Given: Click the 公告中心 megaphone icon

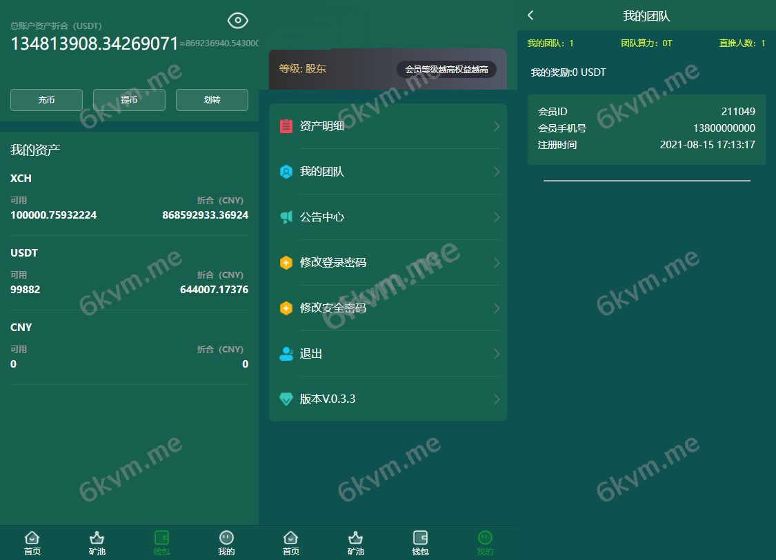Looking at the screenshot, I should pyautogui.click(x=286, y=217).
